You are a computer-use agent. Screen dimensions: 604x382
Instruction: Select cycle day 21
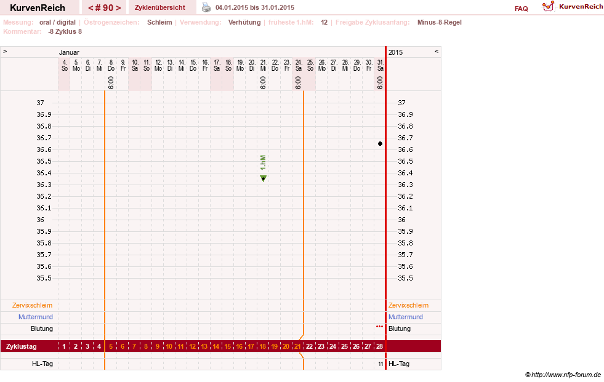coord(298,346)
